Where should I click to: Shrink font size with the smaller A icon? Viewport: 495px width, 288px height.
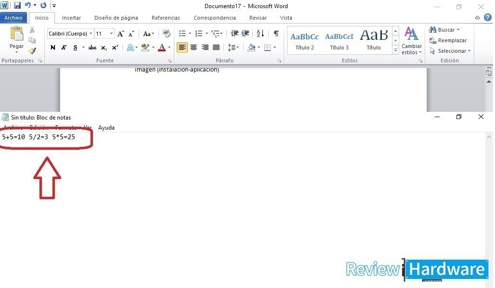pos(131,34)
